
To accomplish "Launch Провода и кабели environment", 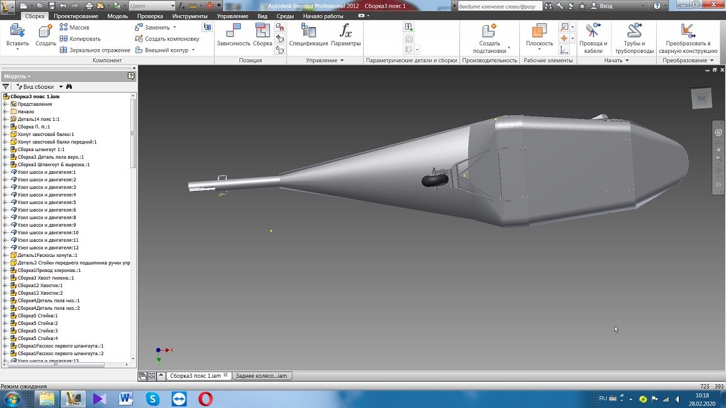I will point(592,31).
